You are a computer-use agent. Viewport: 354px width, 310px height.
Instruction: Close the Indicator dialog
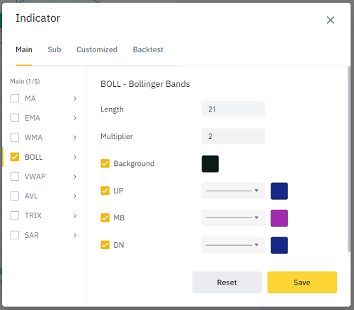[x=331, y=20]
